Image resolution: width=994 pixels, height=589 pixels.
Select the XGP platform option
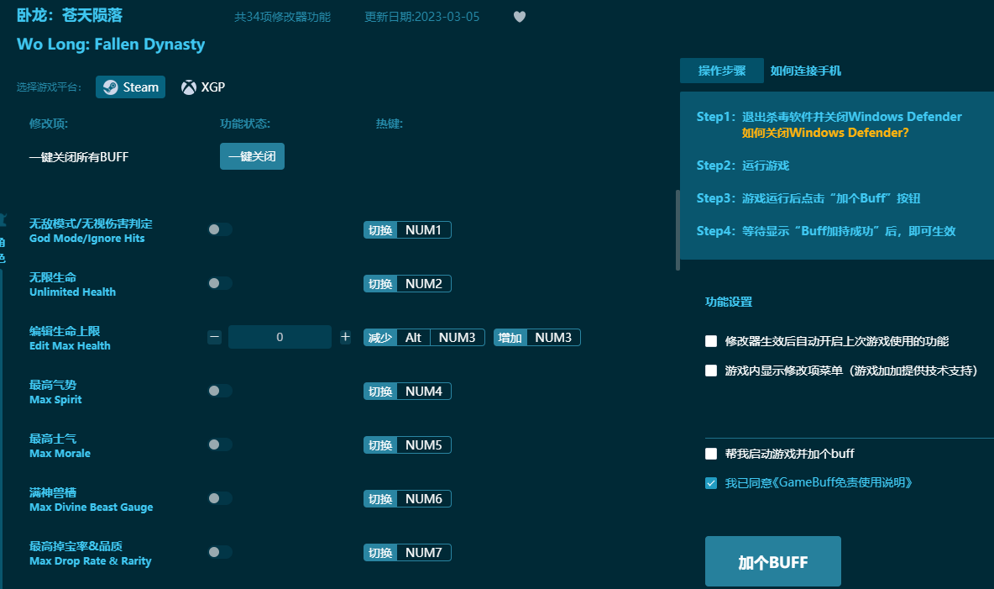pos(203,87)
